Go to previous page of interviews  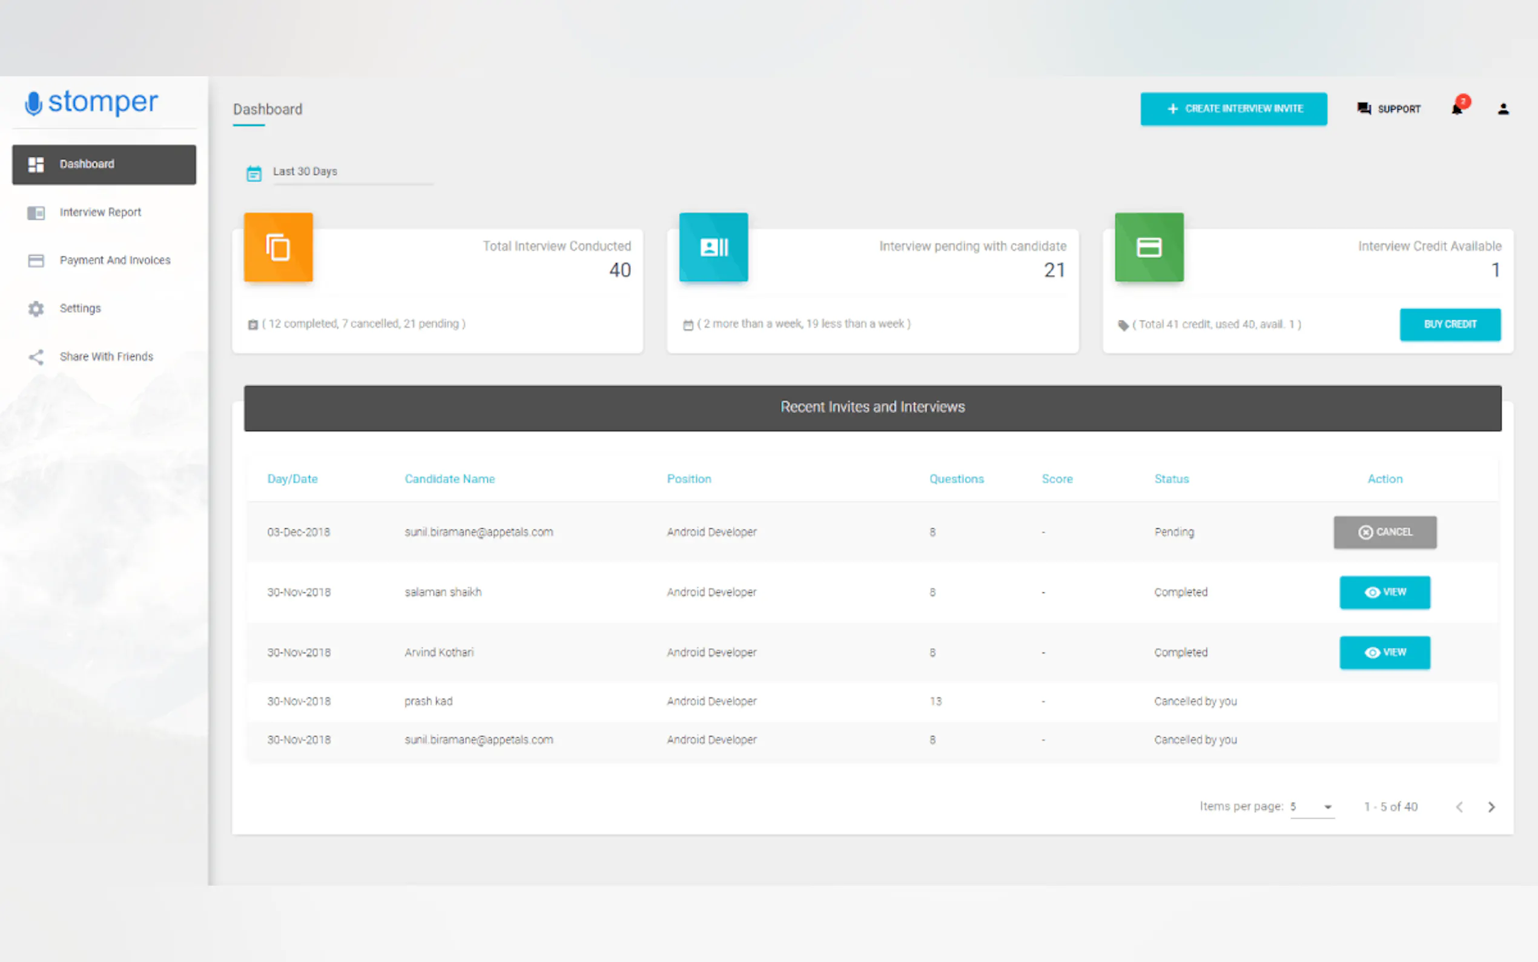tap(1459, 807)
